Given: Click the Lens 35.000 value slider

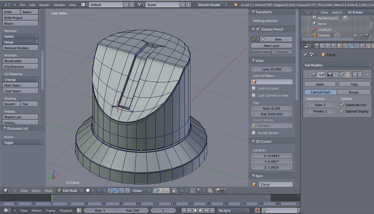Looking at the screenshot, I should tap(272, 69).
